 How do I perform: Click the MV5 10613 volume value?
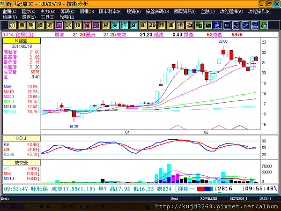click(32, 173)
